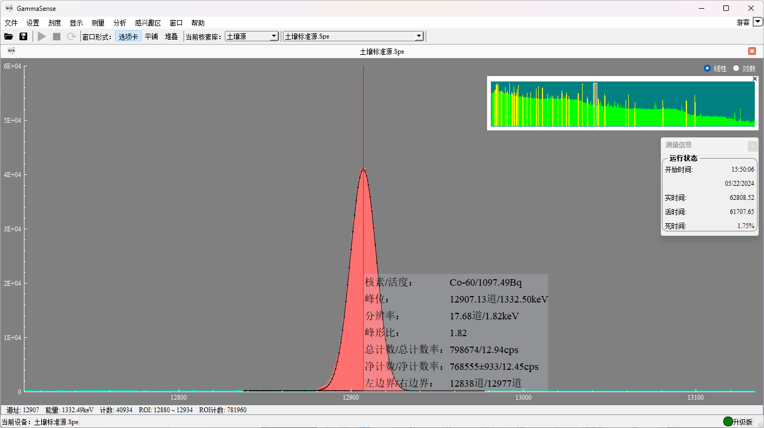The height and width of the screenshot is (428, 764).
Task: Click net counts 768555±933/12.45cps text
Action: click(x=494, y=367)
